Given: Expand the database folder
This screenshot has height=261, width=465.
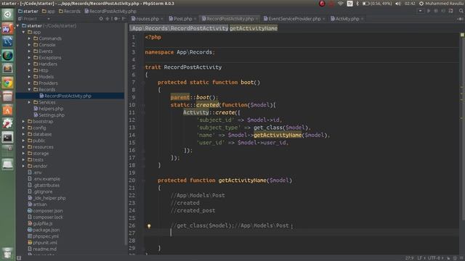Looking at the screenshot, I should (x=24, y=134).
